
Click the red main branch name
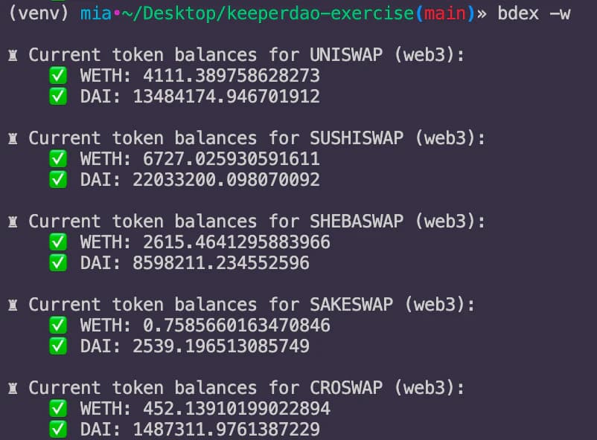[x=444, y=13]
